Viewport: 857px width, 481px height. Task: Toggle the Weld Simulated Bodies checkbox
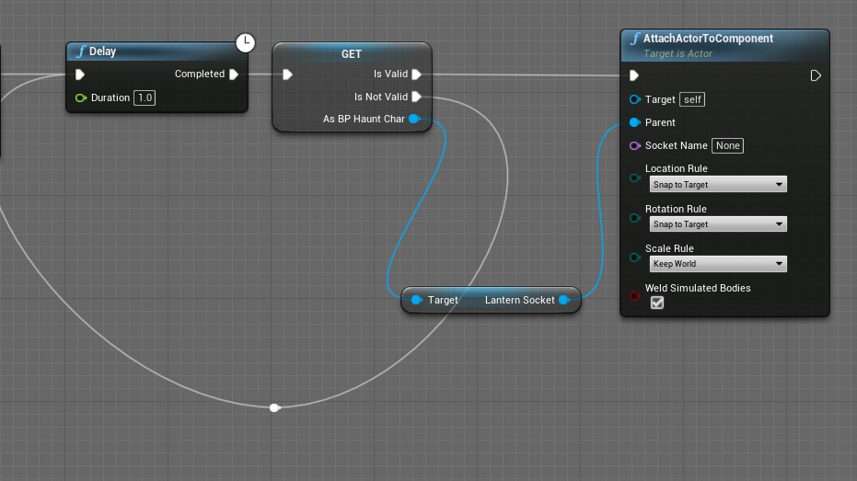(657, 303)
